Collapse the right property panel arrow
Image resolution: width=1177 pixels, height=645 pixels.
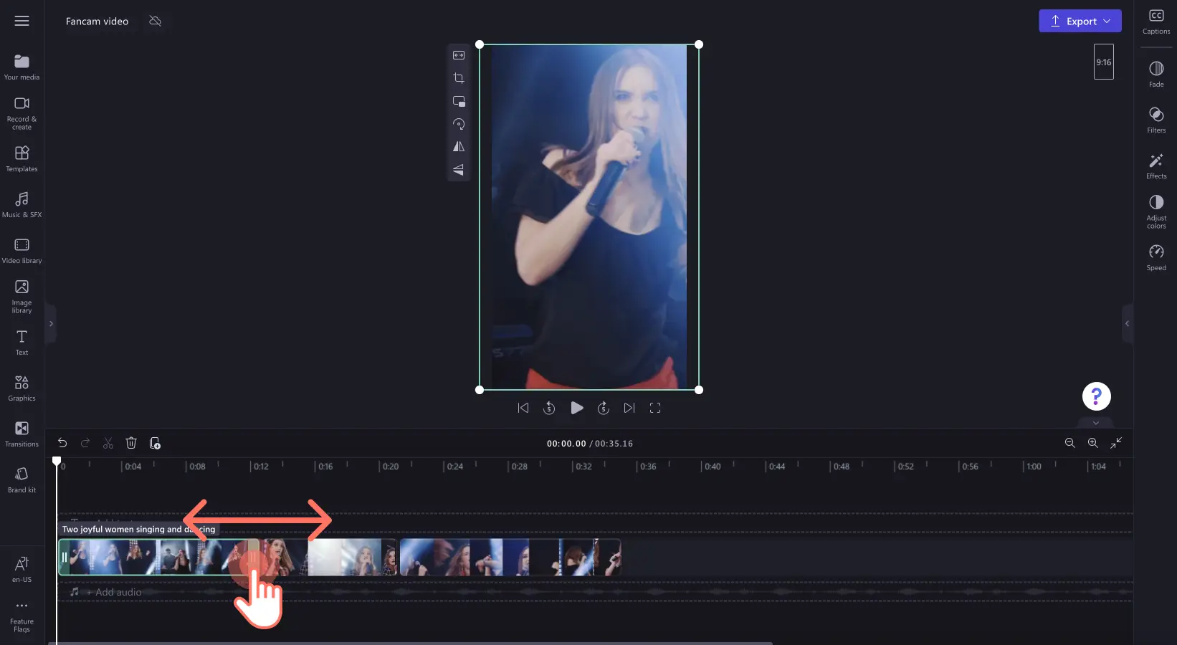(x=1127, y=324)
